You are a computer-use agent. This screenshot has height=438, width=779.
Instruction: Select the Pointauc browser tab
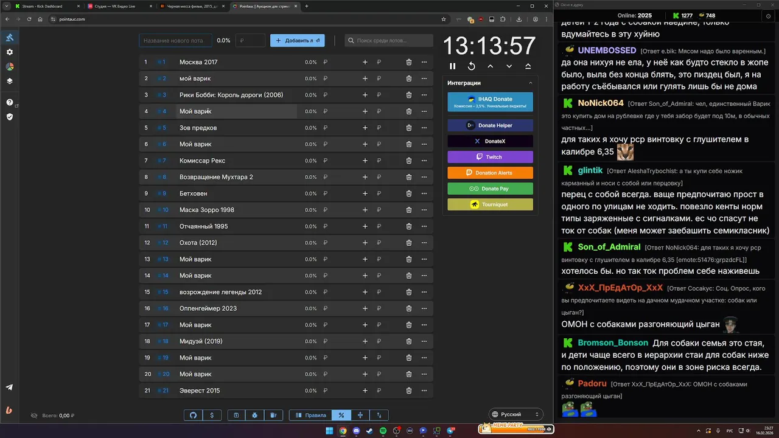point(265,6)
